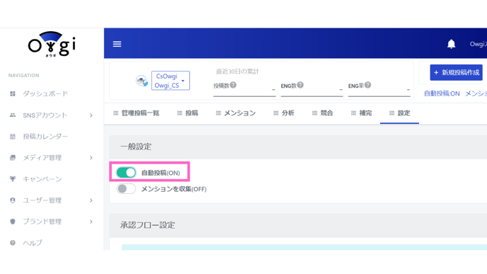Enable the メンションを収集 switch
Viewport: 487px width, 274px height.
click(126, 188)
